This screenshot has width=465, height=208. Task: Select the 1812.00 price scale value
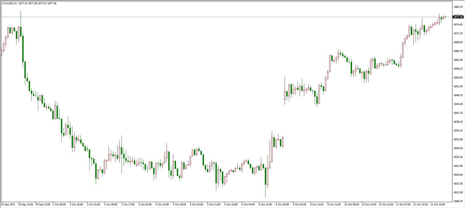(x=458, y=192)
